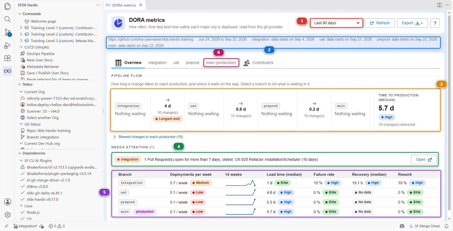This screenshot has width=453, height=231.
Task: Switch to main (production) tab
Action: [x=221, y=63]
